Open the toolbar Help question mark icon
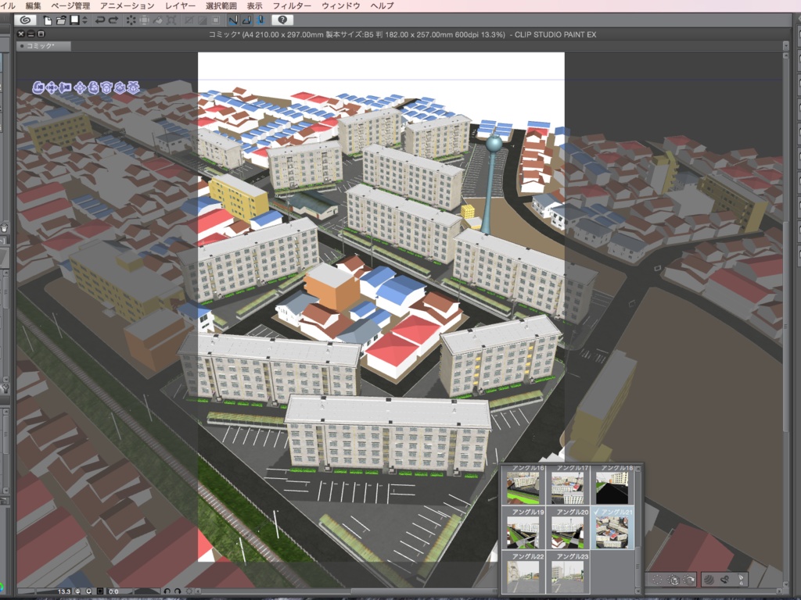The height and width of the screenshot is (600, 801). pos(282,22)
